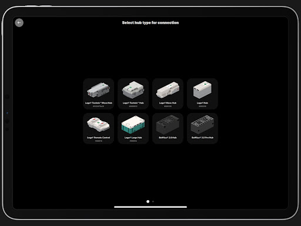Select the plain Lego Hub card
Viewport: 301px width, 226px height.
pyautogui.click(x=202, y=94)
